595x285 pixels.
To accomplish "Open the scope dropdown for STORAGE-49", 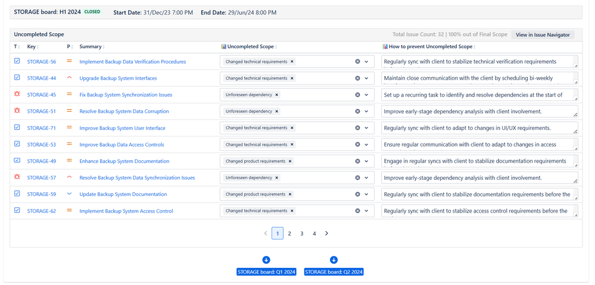I will pos(366,161).
